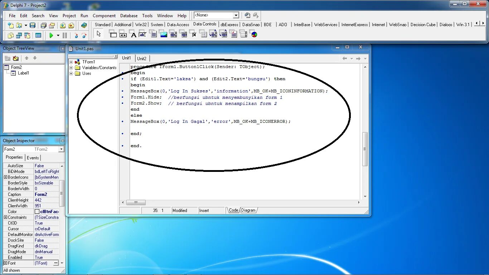Click the Save floppy disk icon
Screen dimensions: 489x275
coord(33,25)
